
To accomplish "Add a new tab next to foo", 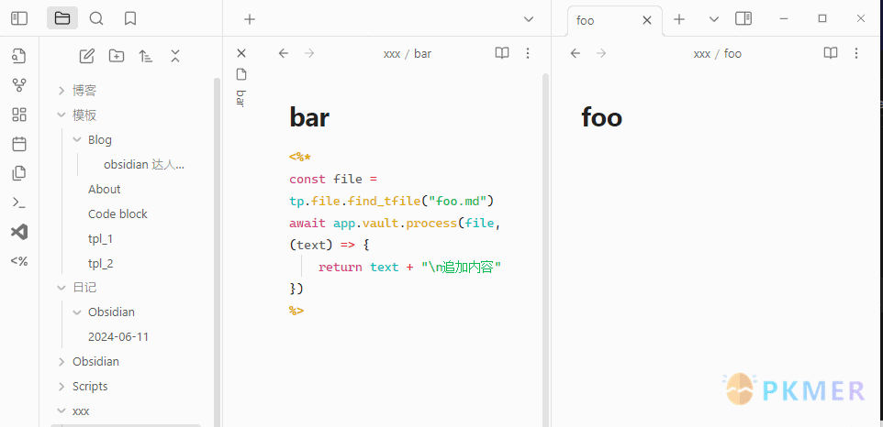I will tap(679, 19).
